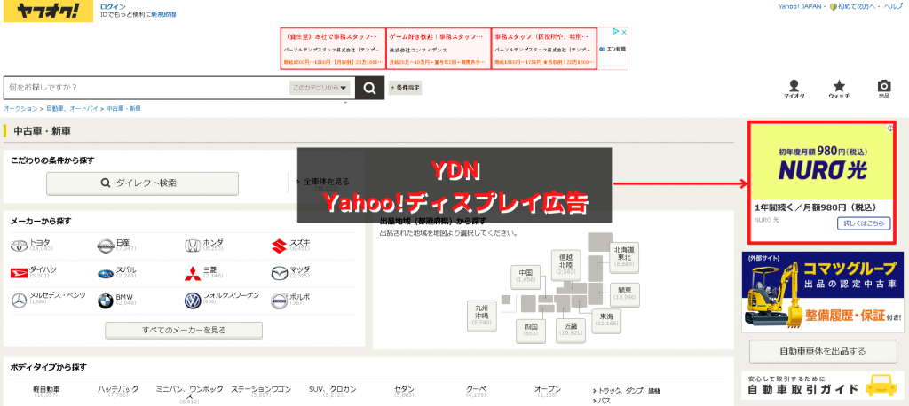
Task: Select the Subaru (スバル) maker logo
Action: point(106,273)
